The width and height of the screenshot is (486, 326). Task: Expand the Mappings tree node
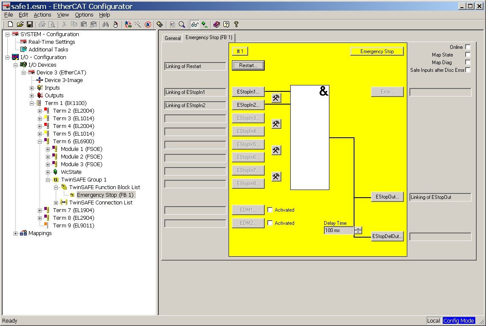[16, 233]
